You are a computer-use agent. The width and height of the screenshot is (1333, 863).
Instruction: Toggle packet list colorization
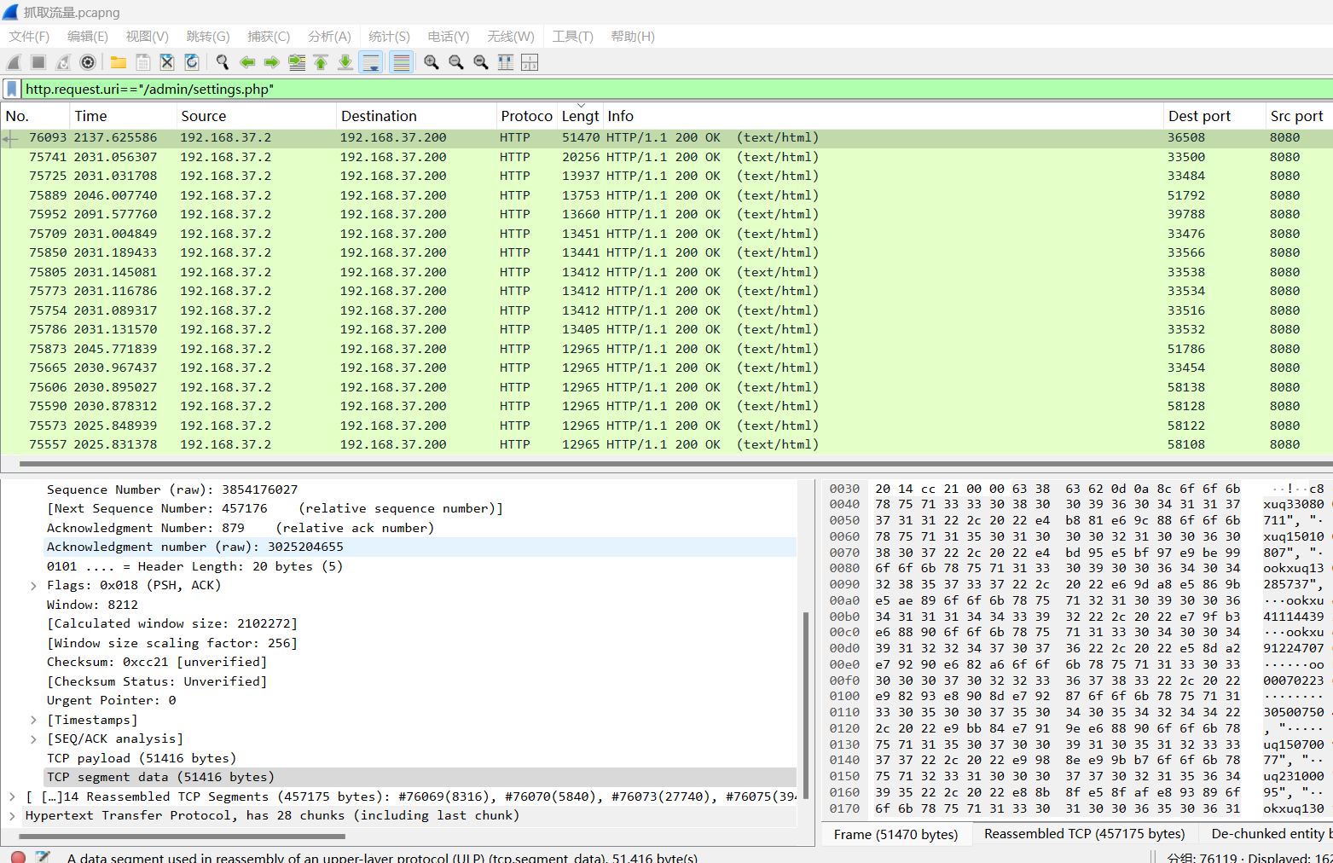tap(402, 62)
